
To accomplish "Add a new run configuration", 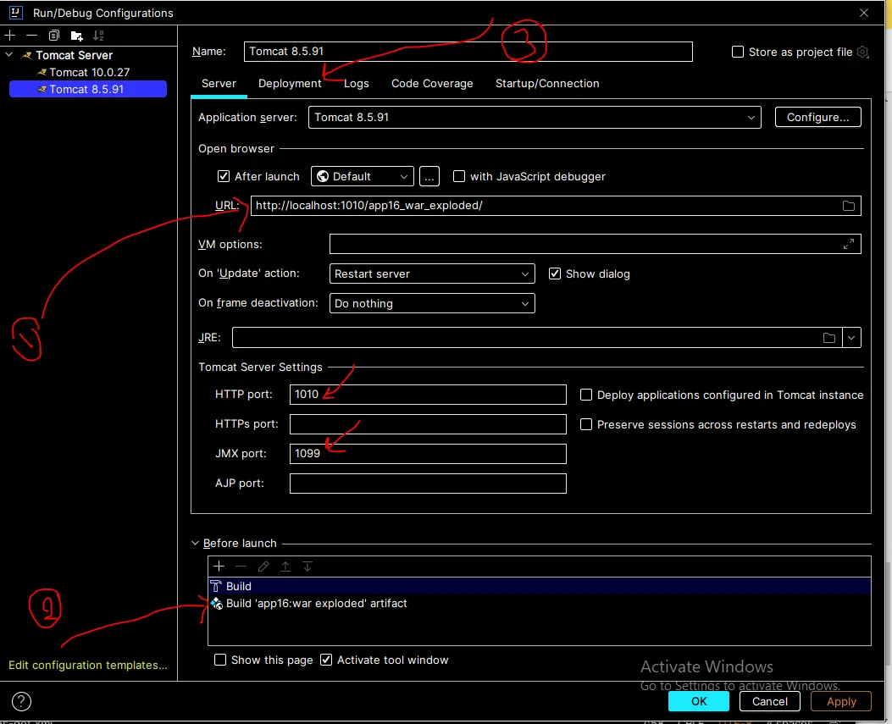I will [x=9, y=36].
